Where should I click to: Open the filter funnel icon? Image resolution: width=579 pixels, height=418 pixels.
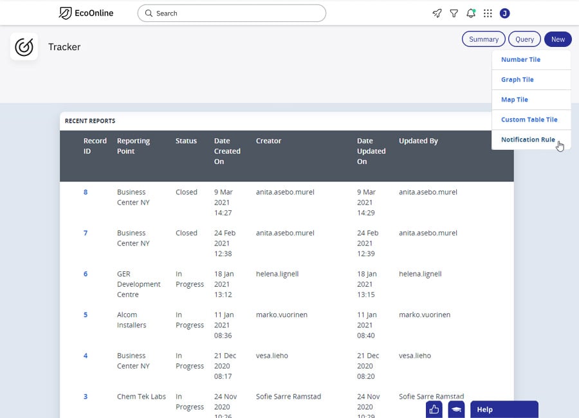click(454, 13)
